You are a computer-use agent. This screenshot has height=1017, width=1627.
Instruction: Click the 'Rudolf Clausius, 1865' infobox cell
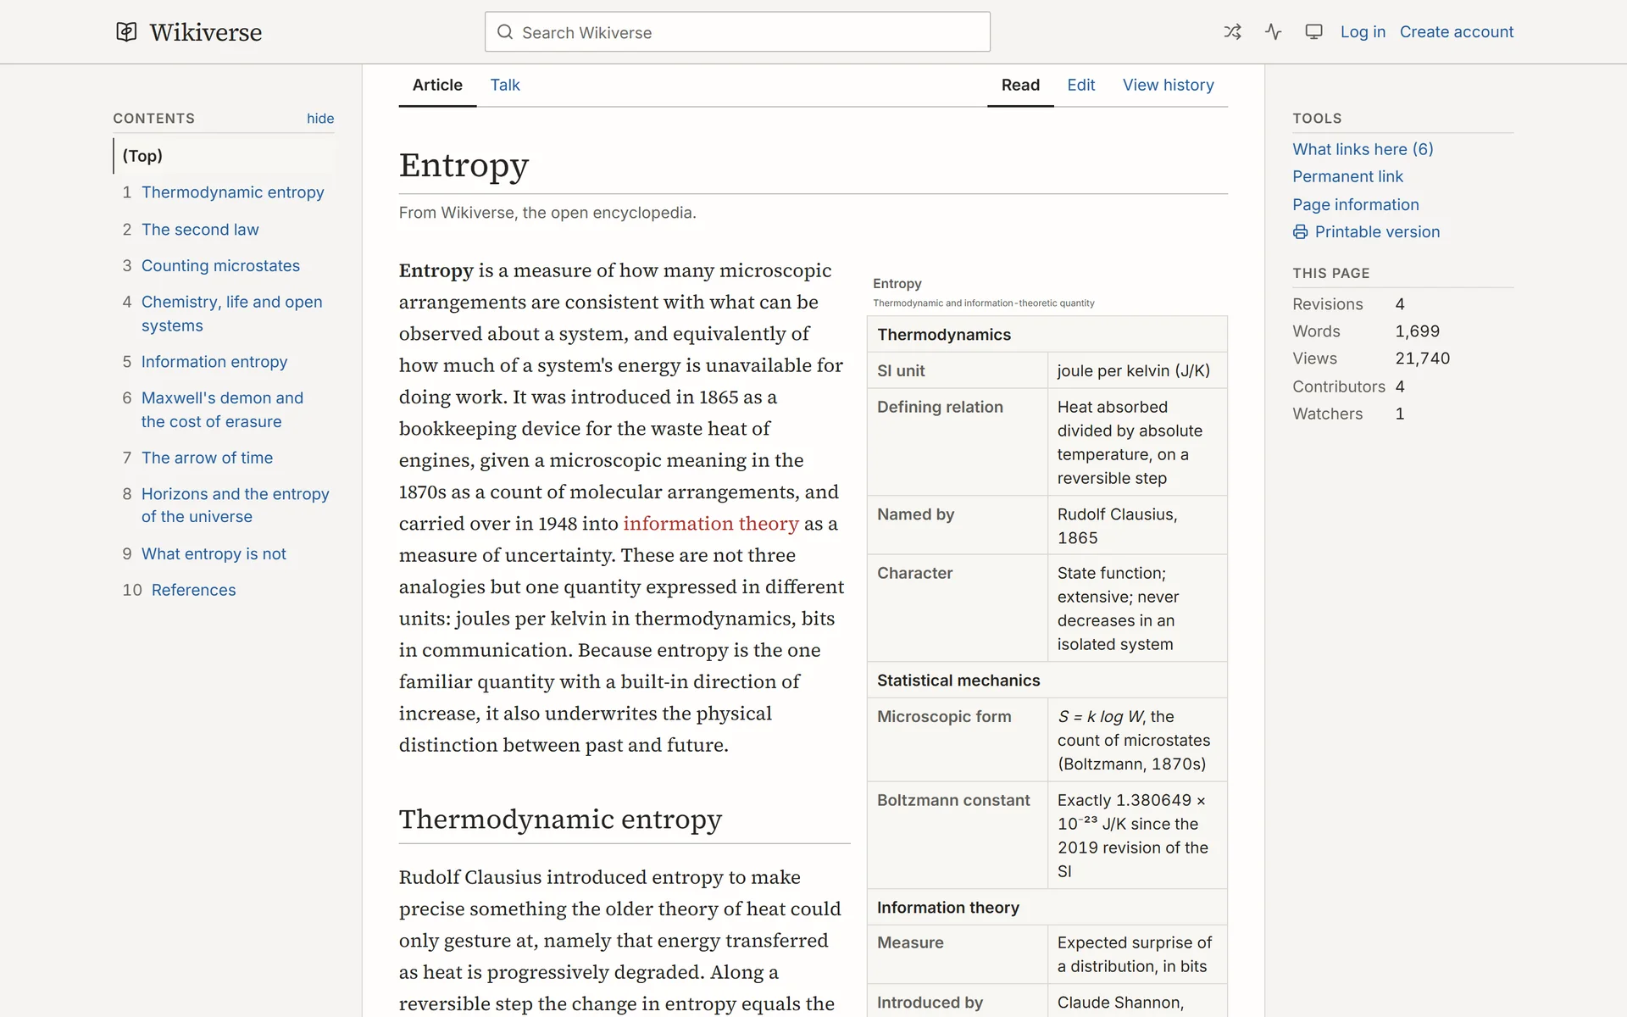(x=1137, y=525)
